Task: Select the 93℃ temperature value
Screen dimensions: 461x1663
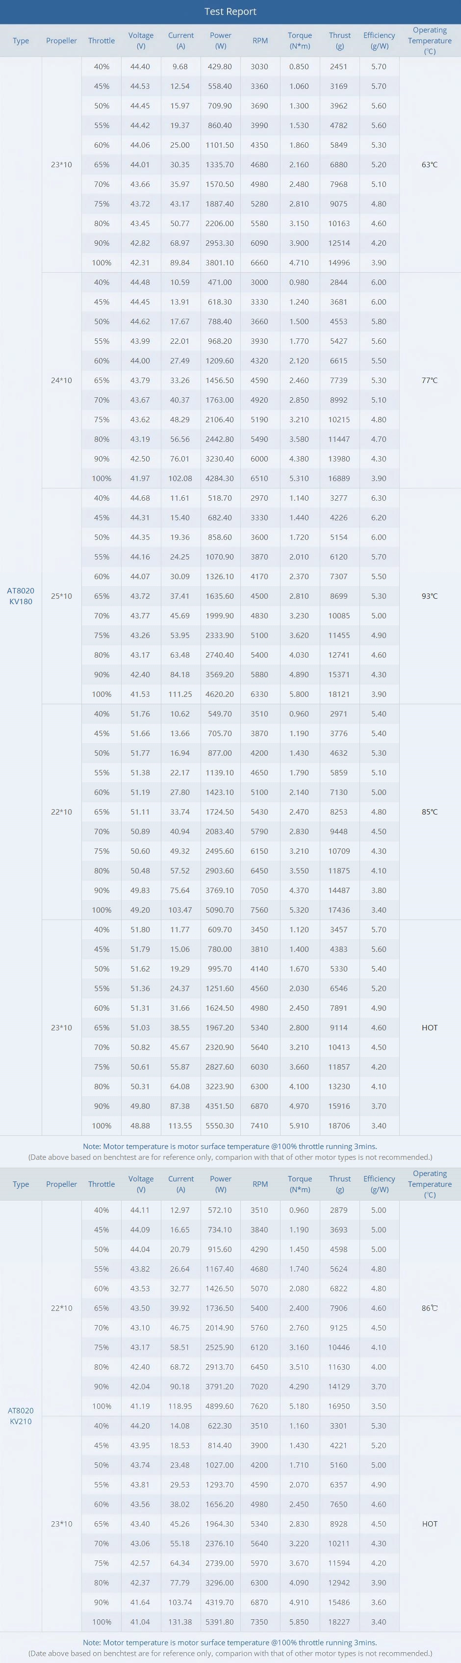Action: [429, 596]
